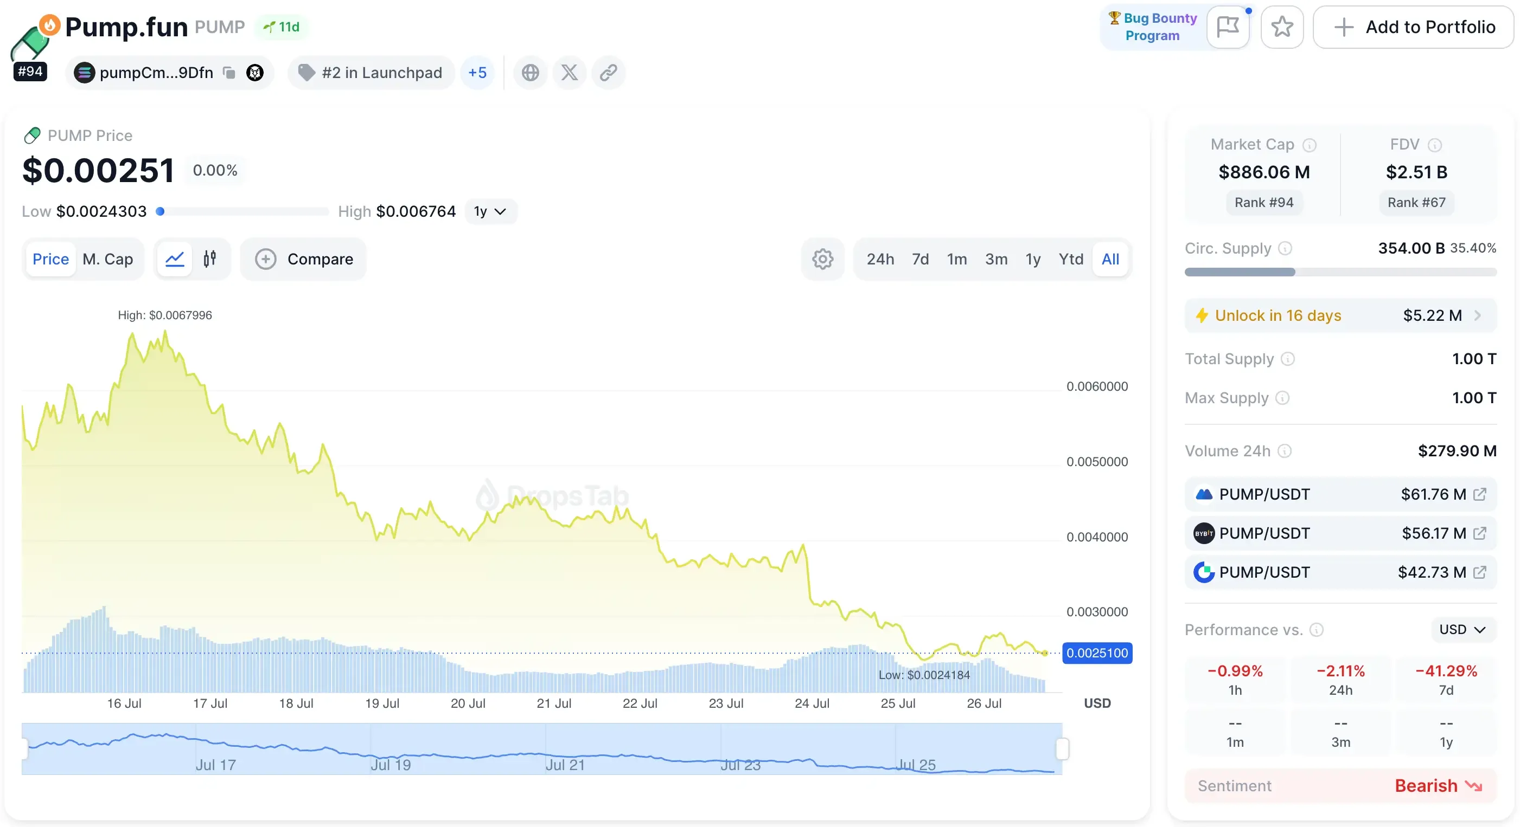
Task: Click Add to Portfolio button
Action: coord(1413,27)
